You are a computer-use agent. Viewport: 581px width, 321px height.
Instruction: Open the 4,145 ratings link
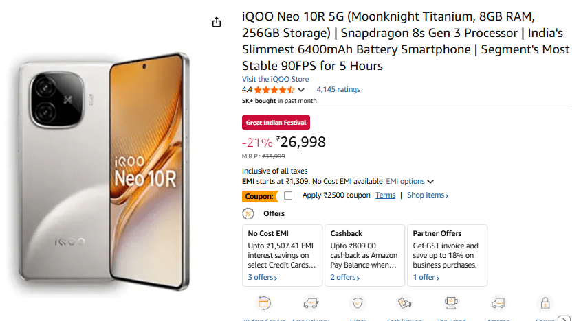338,89
